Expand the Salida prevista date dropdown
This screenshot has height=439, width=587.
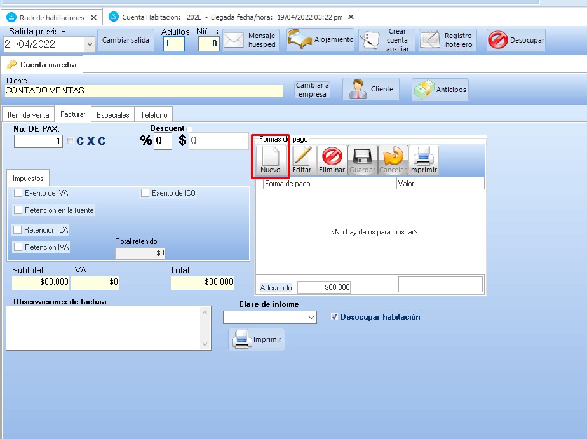tap(89, 44)
